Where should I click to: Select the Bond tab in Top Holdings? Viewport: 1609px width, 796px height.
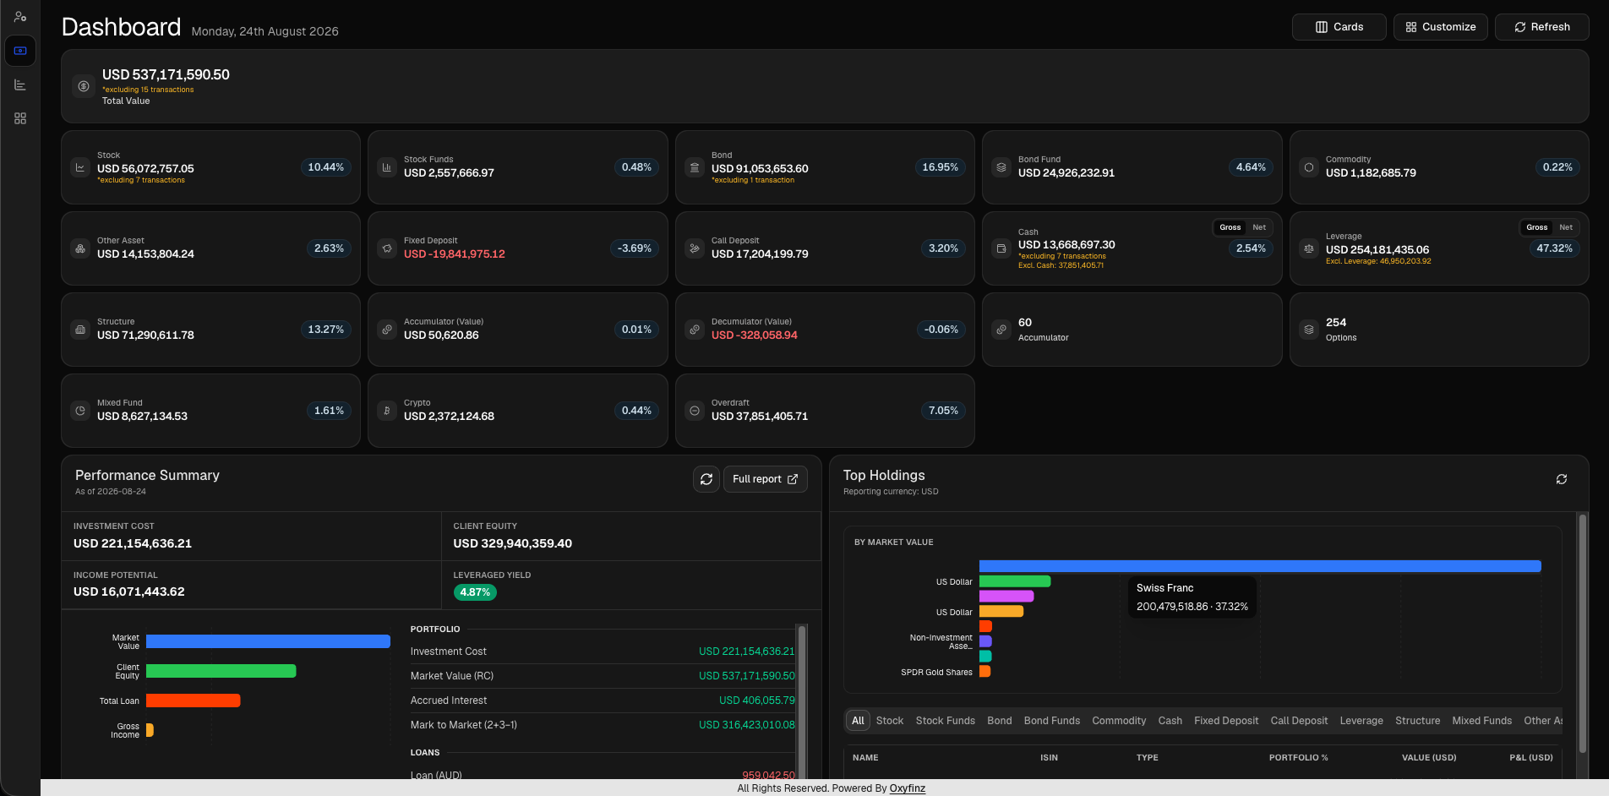1000,721
